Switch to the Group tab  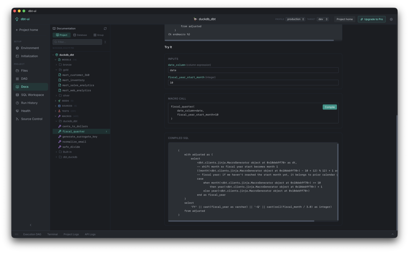click(99, 35)
